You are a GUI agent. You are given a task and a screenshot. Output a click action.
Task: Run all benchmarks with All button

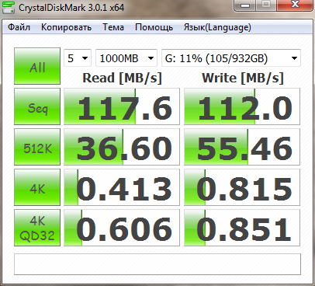click(37, 66)
